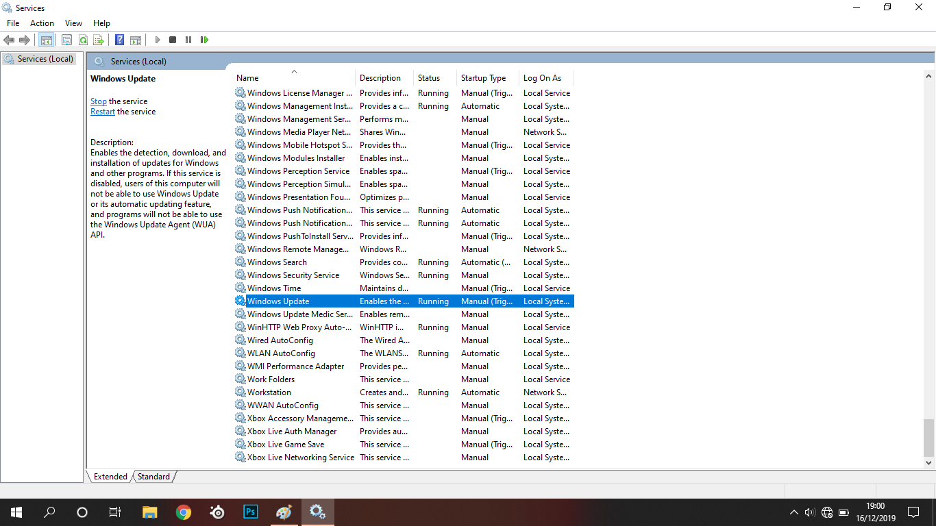
Task: Click the gear icon beside WLAN AutoConfig
Action: pyautogui.click(x=240, y=353)
